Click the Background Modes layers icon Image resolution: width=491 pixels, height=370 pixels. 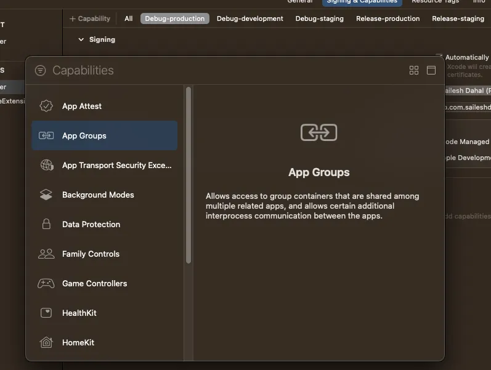(46, 195)
